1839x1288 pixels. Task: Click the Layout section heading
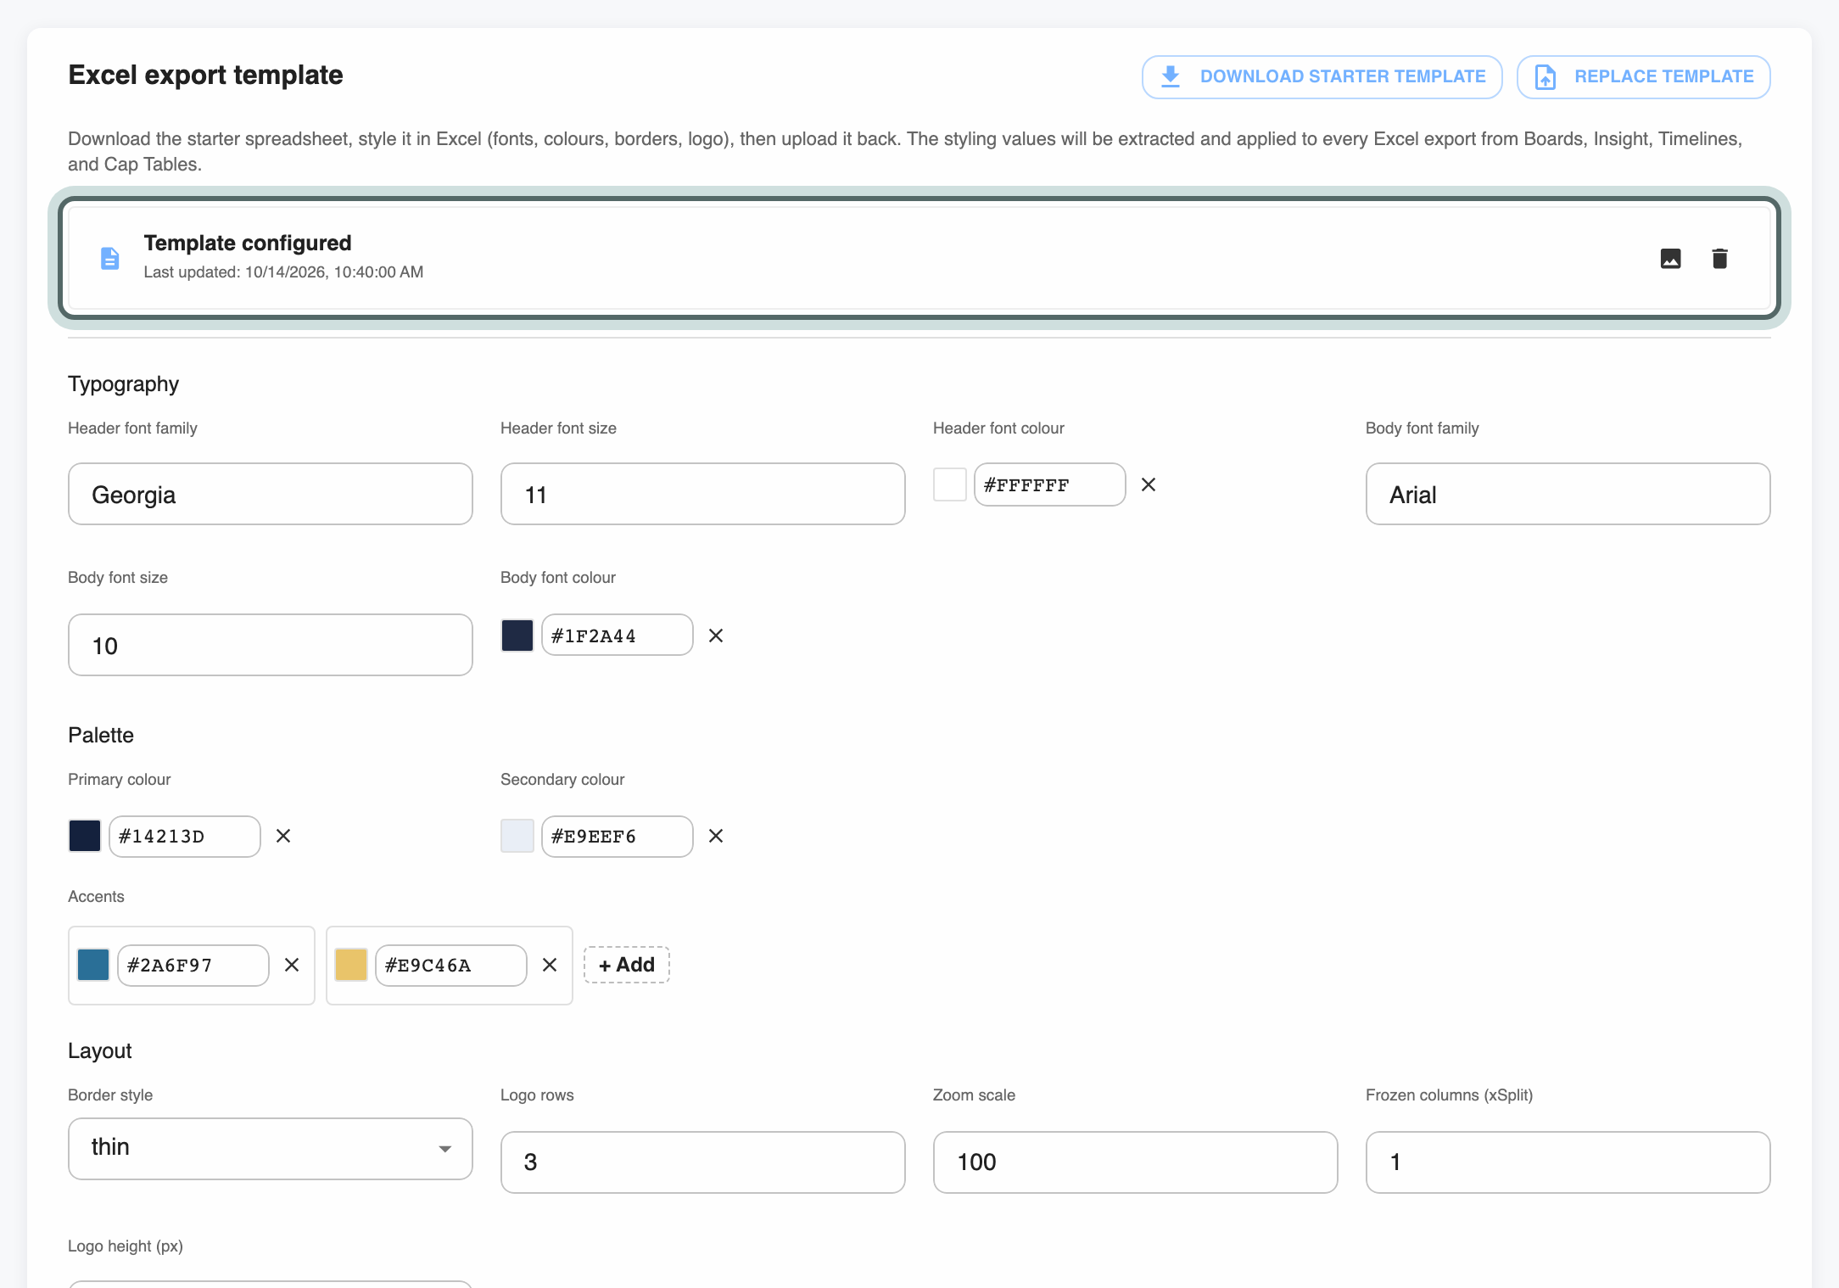click(100, 1051)
